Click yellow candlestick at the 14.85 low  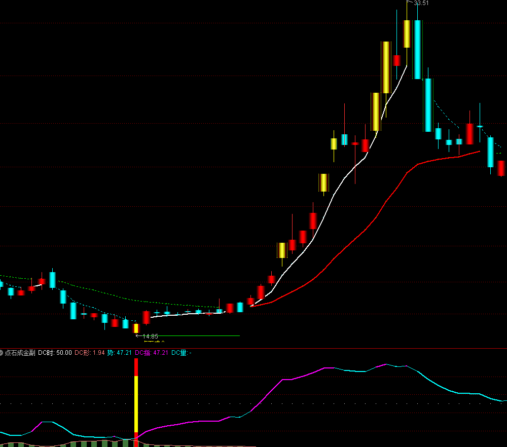point(136,328)
